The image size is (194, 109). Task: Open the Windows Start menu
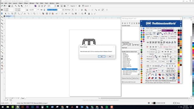[x=2, y=107]
